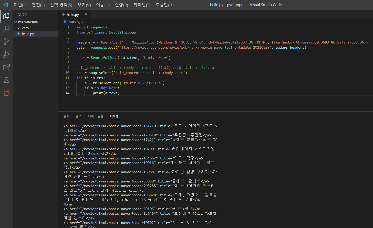Switch to the 디버그 콘솔 panel tab
This screenshot has width=373, height=228.
pos(96,116)
